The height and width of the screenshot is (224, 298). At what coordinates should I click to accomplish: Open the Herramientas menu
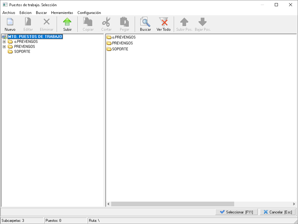click(x=62, y=13)
